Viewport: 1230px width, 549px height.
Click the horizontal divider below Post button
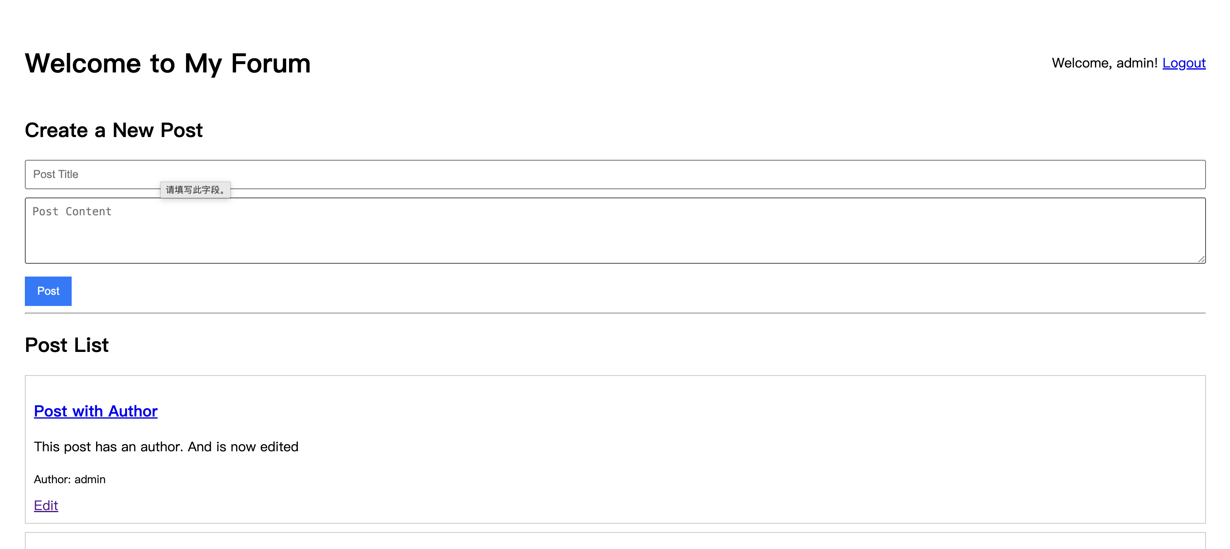615,313
